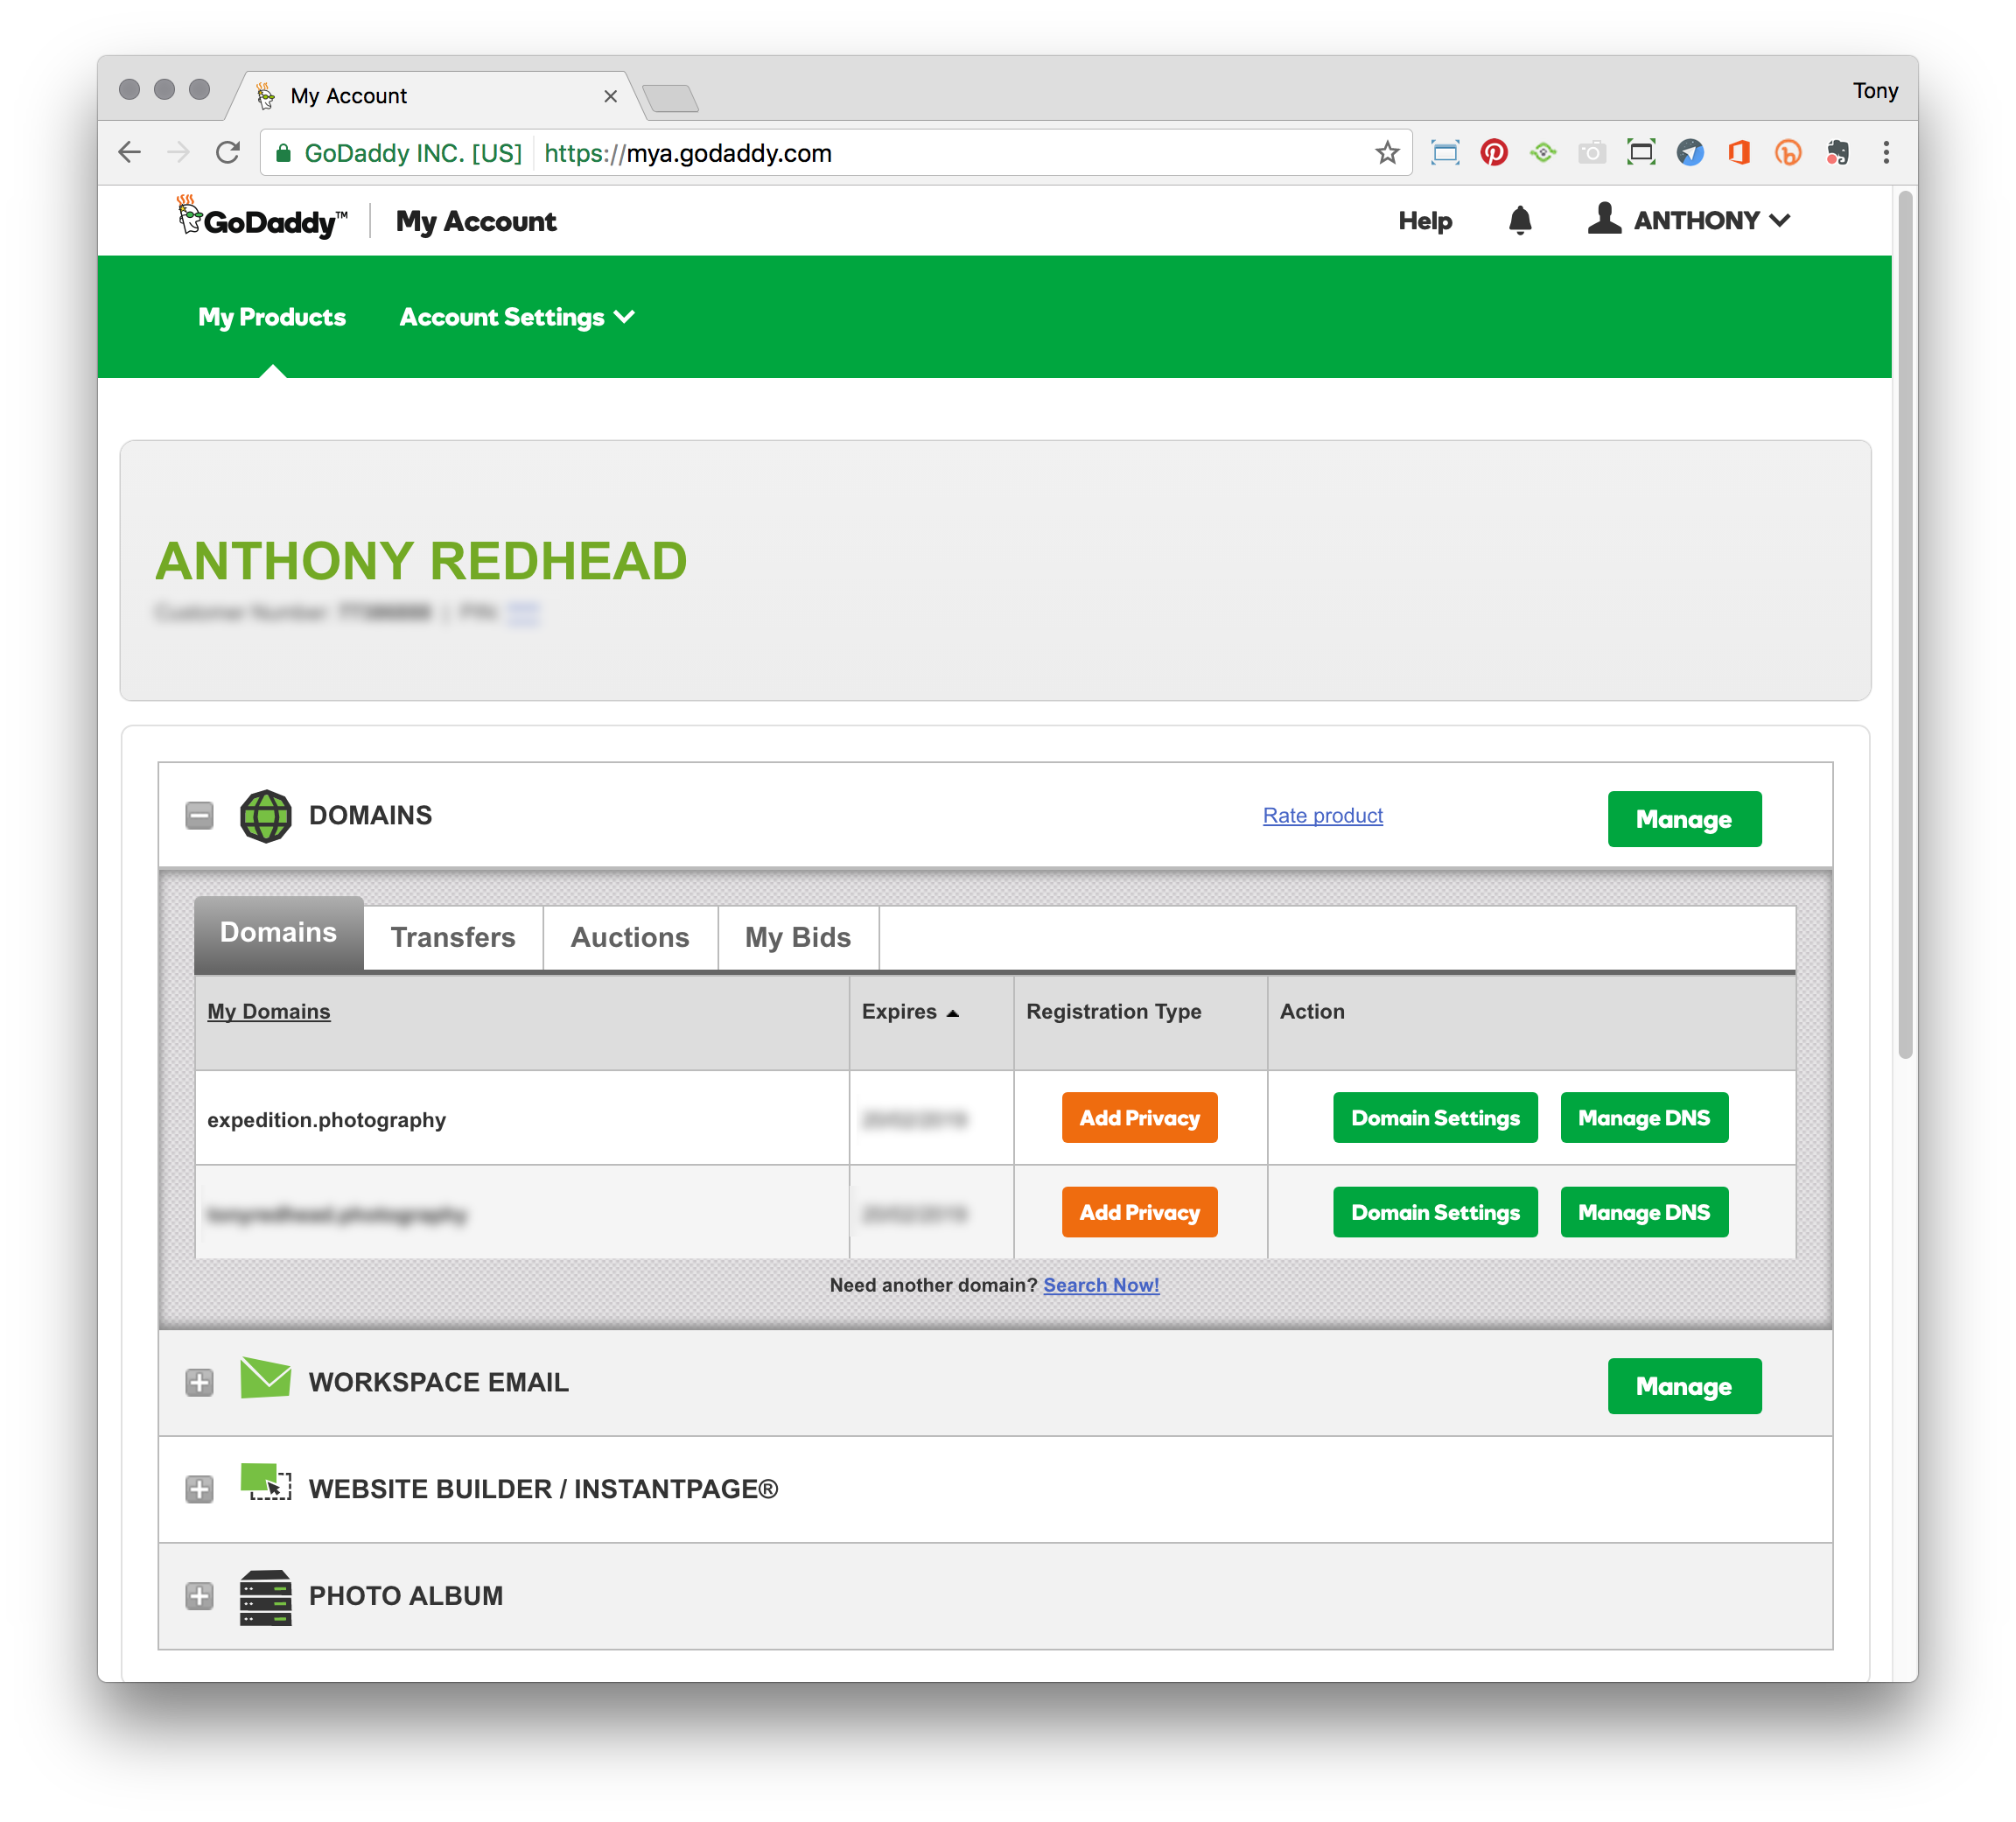Switch to the Transfers tab
This screenshot has width=2016, height=1822.
(x=452, y=938)
